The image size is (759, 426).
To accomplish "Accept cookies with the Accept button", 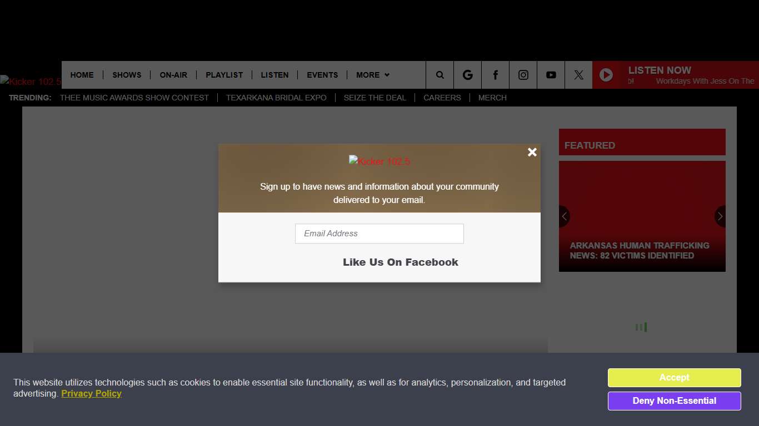I will pyautogui.click(x=674, y=378).
